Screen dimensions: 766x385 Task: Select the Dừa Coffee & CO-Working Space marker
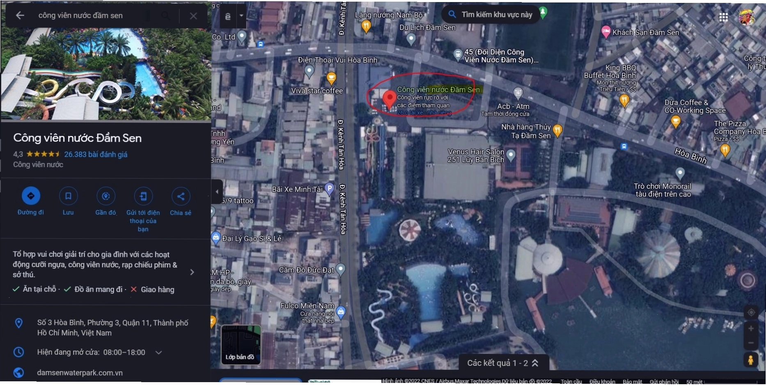(x=676, y=121)
